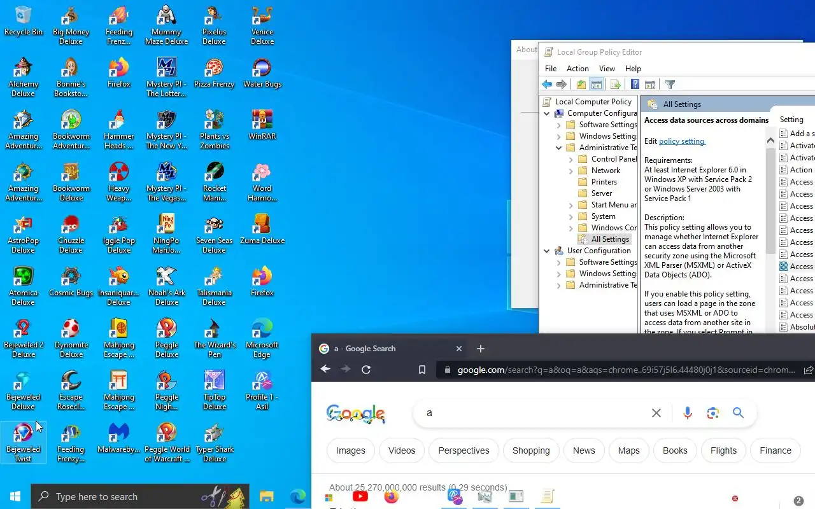The height and width of the screenshot is (509, 815).
Task: Clear the Google search text with X
Action: click(x=656, y=413)
